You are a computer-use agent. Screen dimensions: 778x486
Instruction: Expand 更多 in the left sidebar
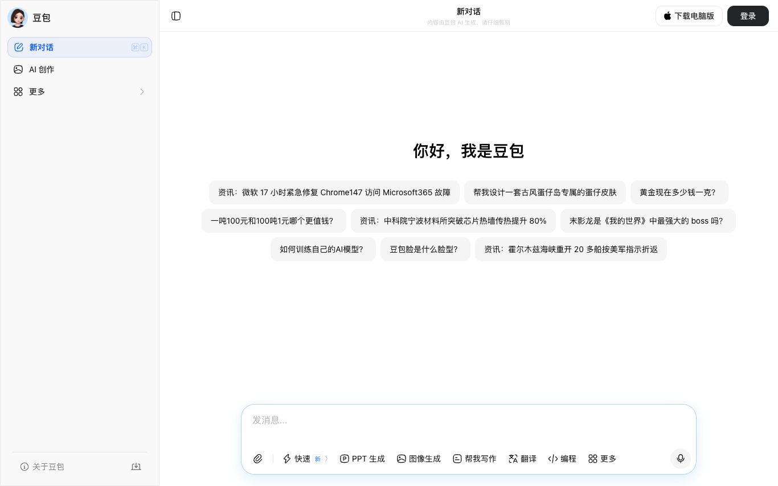pos(79,92)
